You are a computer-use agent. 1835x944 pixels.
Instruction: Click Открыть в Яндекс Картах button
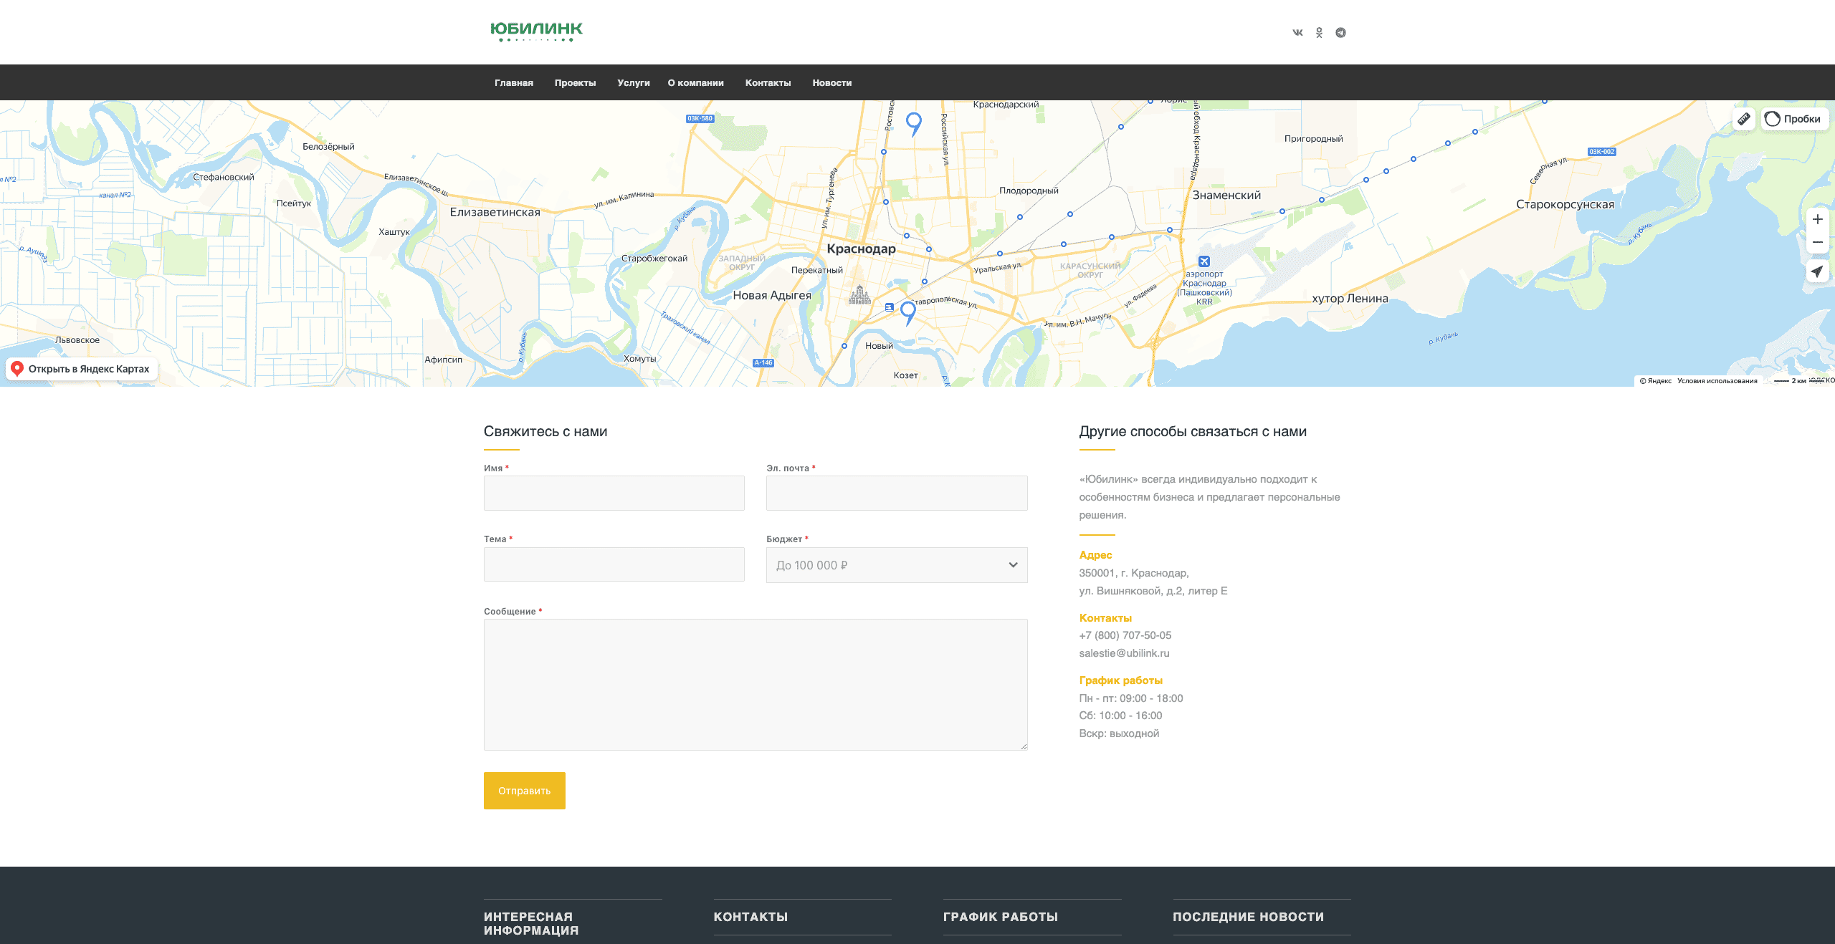click(x=82, y=369)
